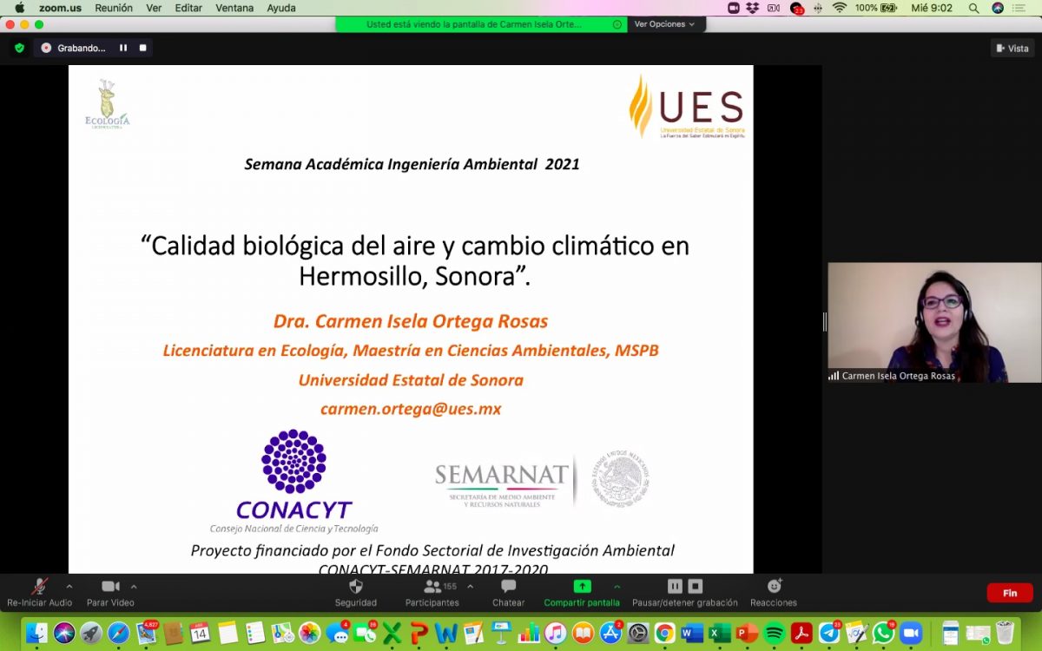The width and height of the screenshot is (1042, 651).
Task: Change layout with the Vista button
Action: [1012, 49]
